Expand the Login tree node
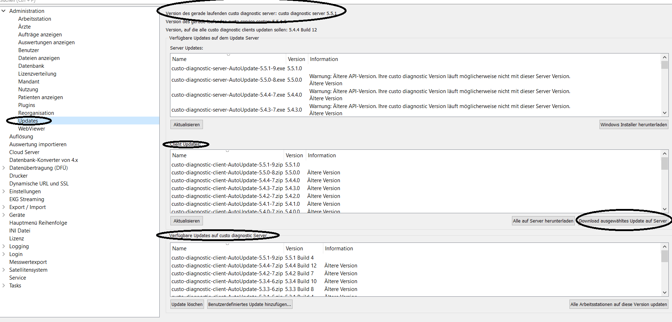 pos(4,254)
